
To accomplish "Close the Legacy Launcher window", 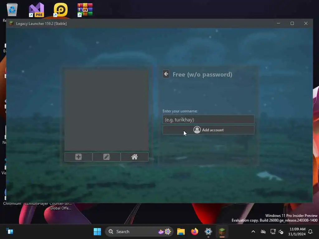I will click(306, 23).
